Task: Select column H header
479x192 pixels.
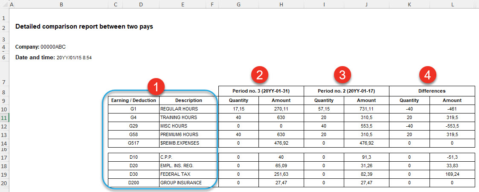Action: [281, 4]
